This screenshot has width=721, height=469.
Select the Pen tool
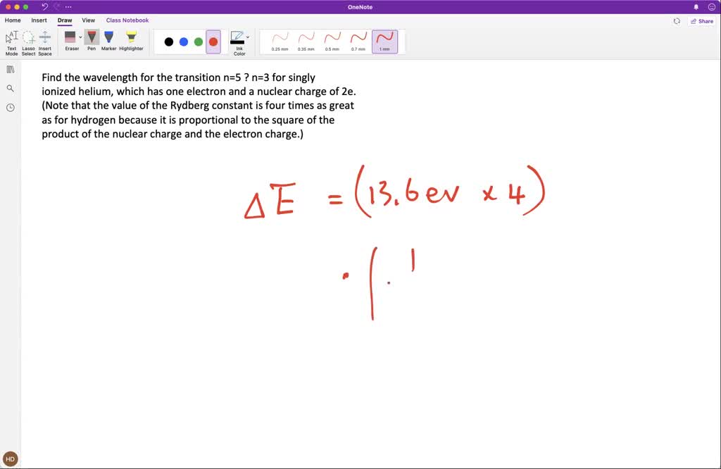tap(92, 39)
